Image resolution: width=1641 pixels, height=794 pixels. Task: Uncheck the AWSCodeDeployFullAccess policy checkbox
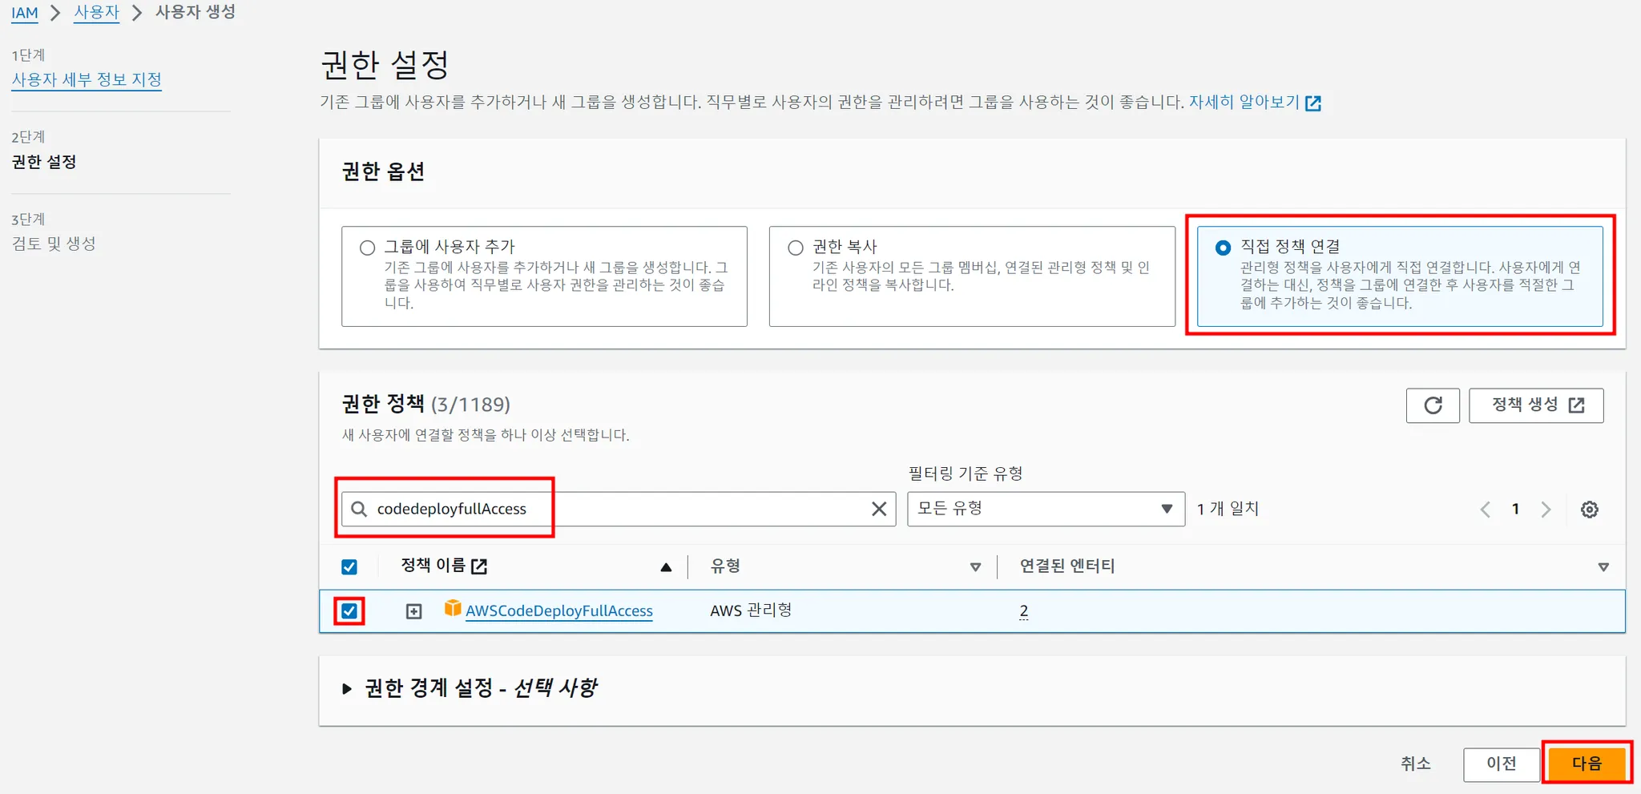coord(349,611)
